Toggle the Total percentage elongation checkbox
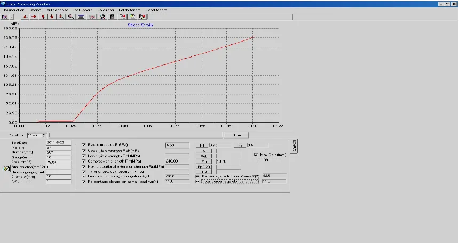Image resolution: width=459 pixels, height=243 pixels. coord(197,182)
